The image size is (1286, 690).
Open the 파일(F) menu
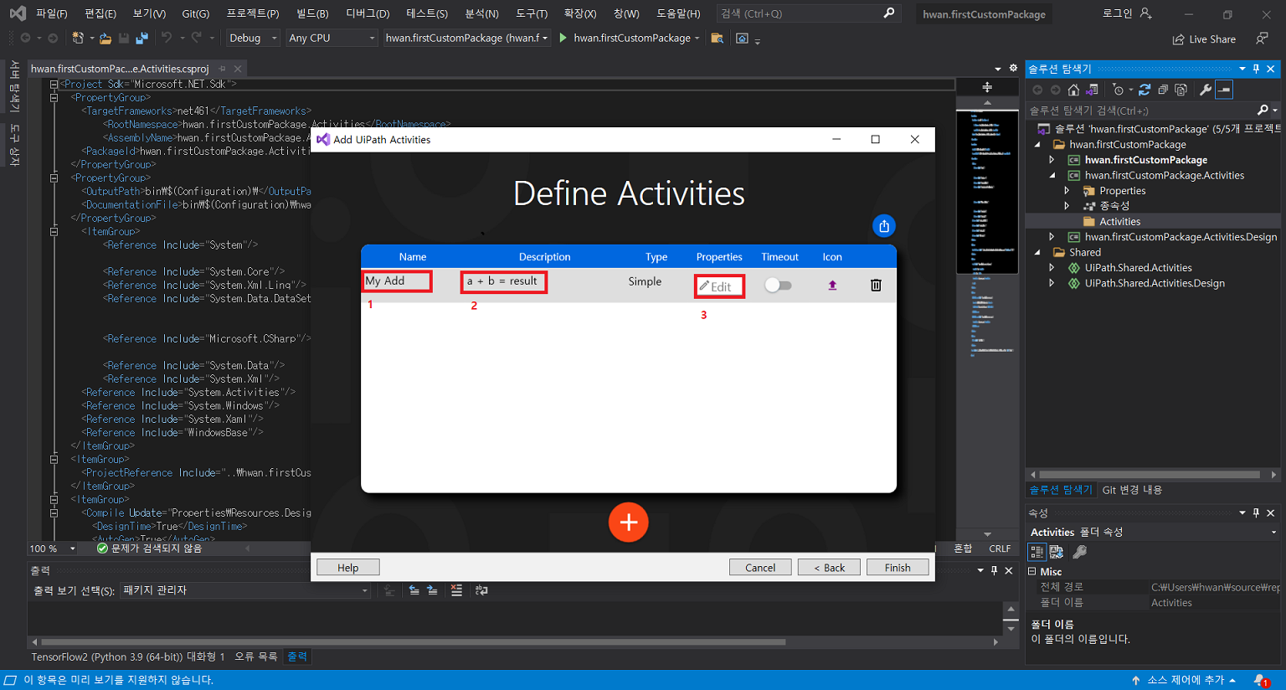tap(51, 13)
